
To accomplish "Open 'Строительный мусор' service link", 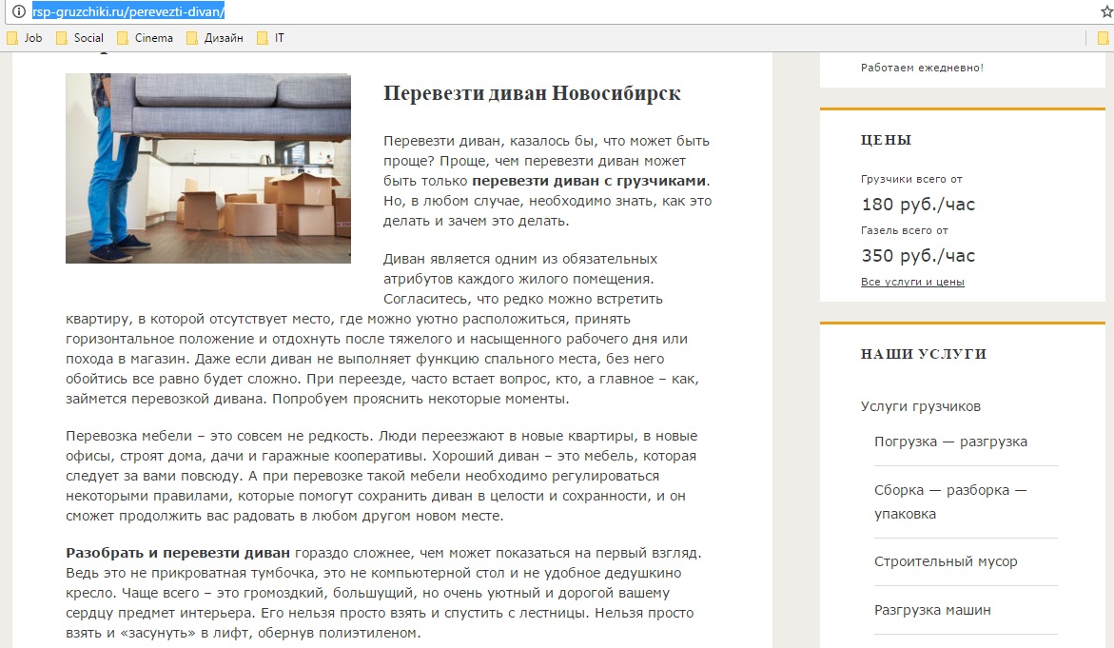I will click(946, 561).
